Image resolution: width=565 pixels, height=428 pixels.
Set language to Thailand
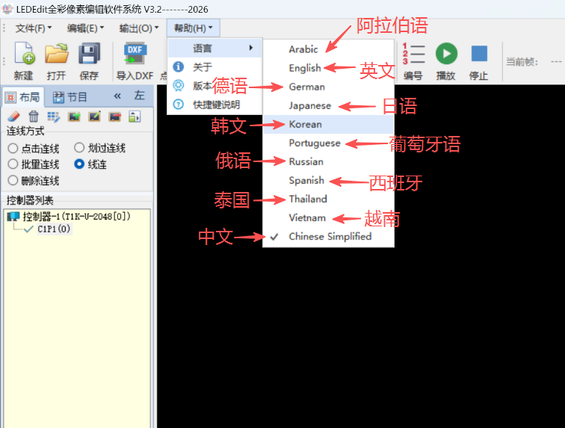(329, 199)
